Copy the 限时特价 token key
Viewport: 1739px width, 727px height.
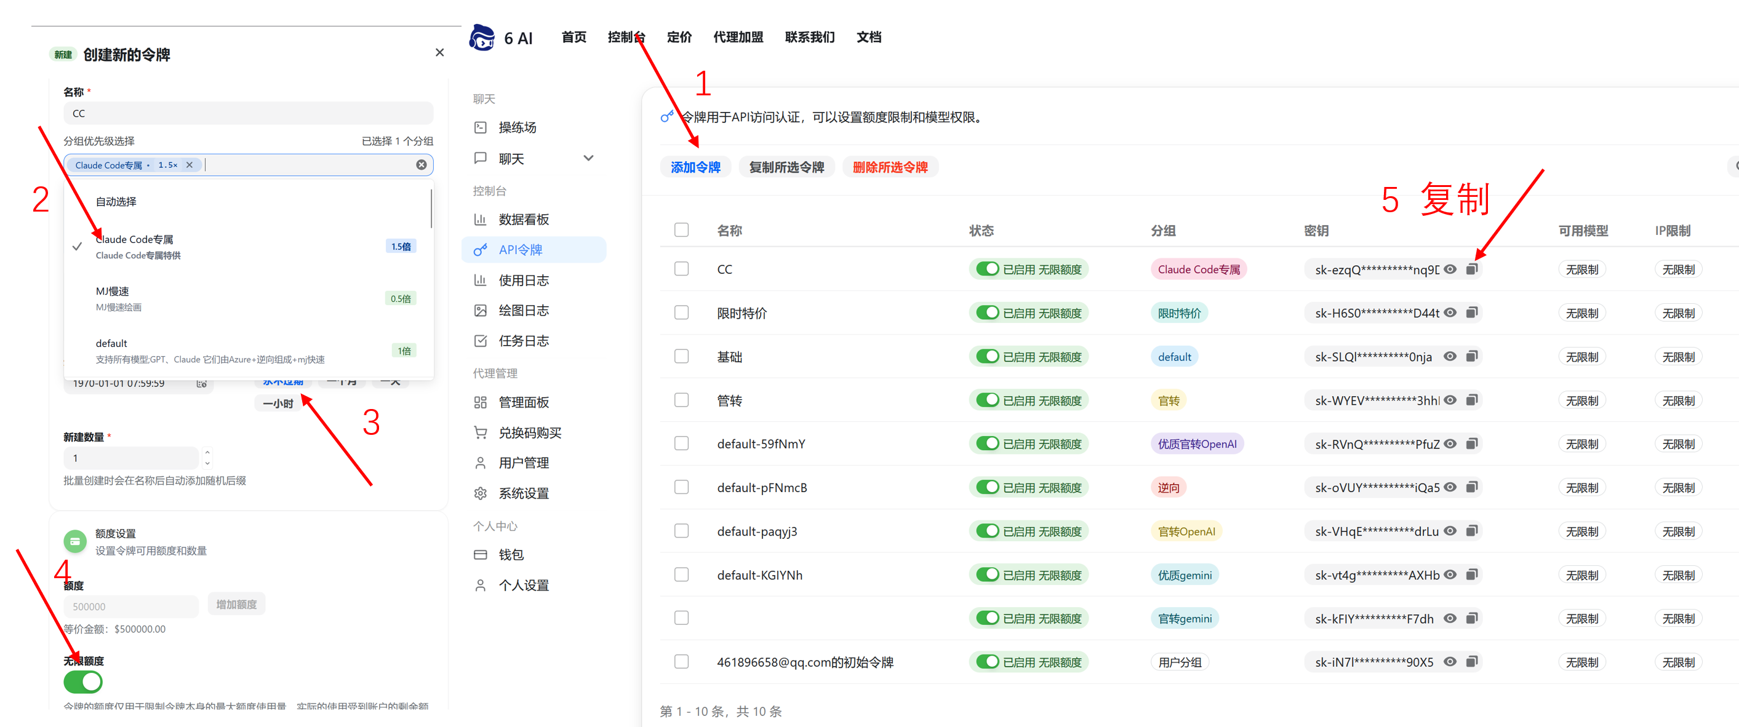1472,312
